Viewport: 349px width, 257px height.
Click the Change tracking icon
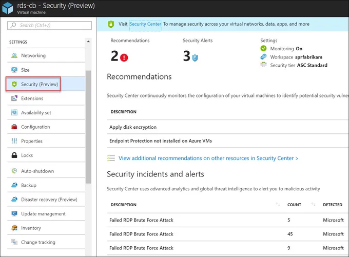[x=14, y=242]
